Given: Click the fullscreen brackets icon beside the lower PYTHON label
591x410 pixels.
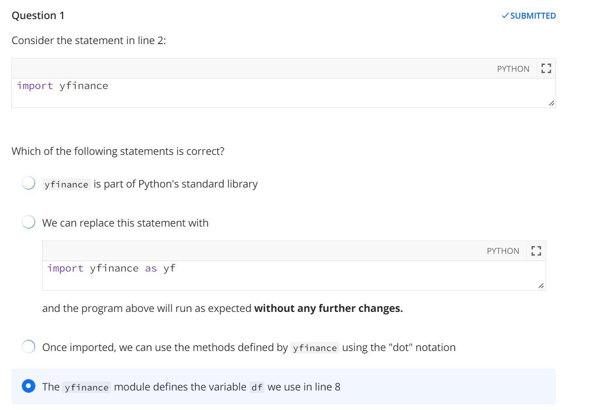Looking at the screenshot, I should click(x=536, y=250).
